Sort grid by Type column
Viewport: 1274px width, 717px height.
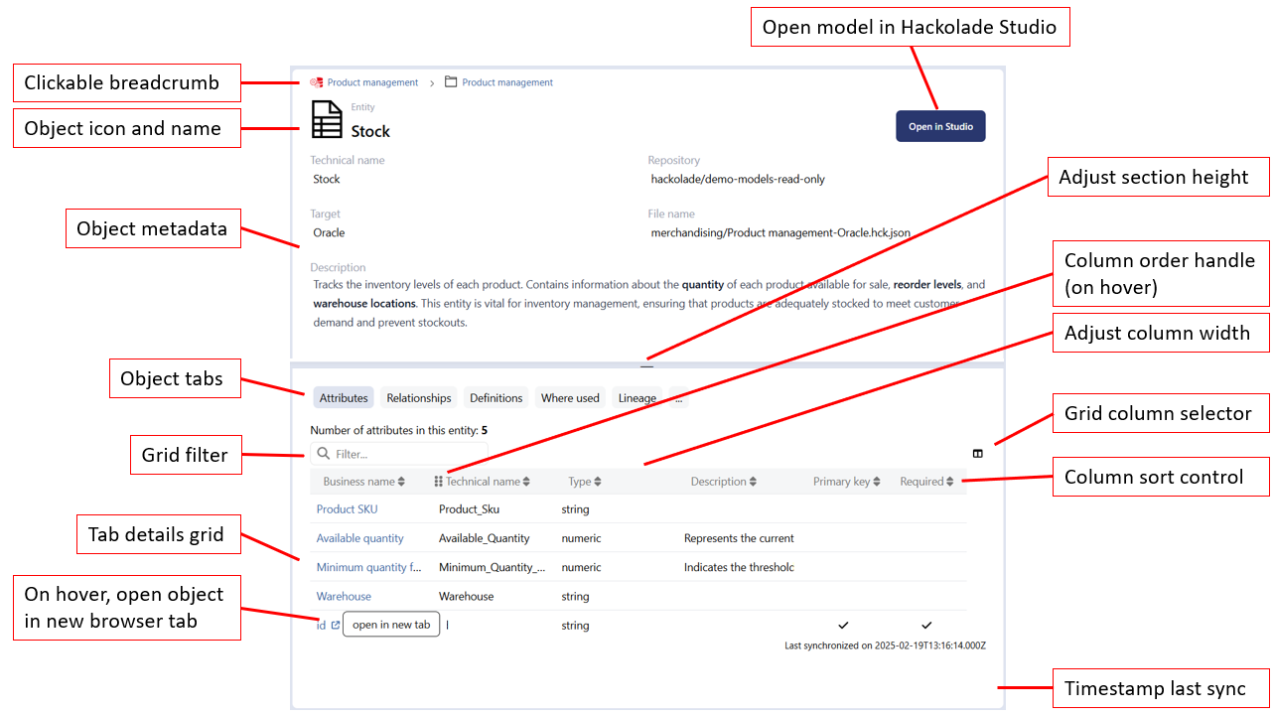tap(597, 482)
